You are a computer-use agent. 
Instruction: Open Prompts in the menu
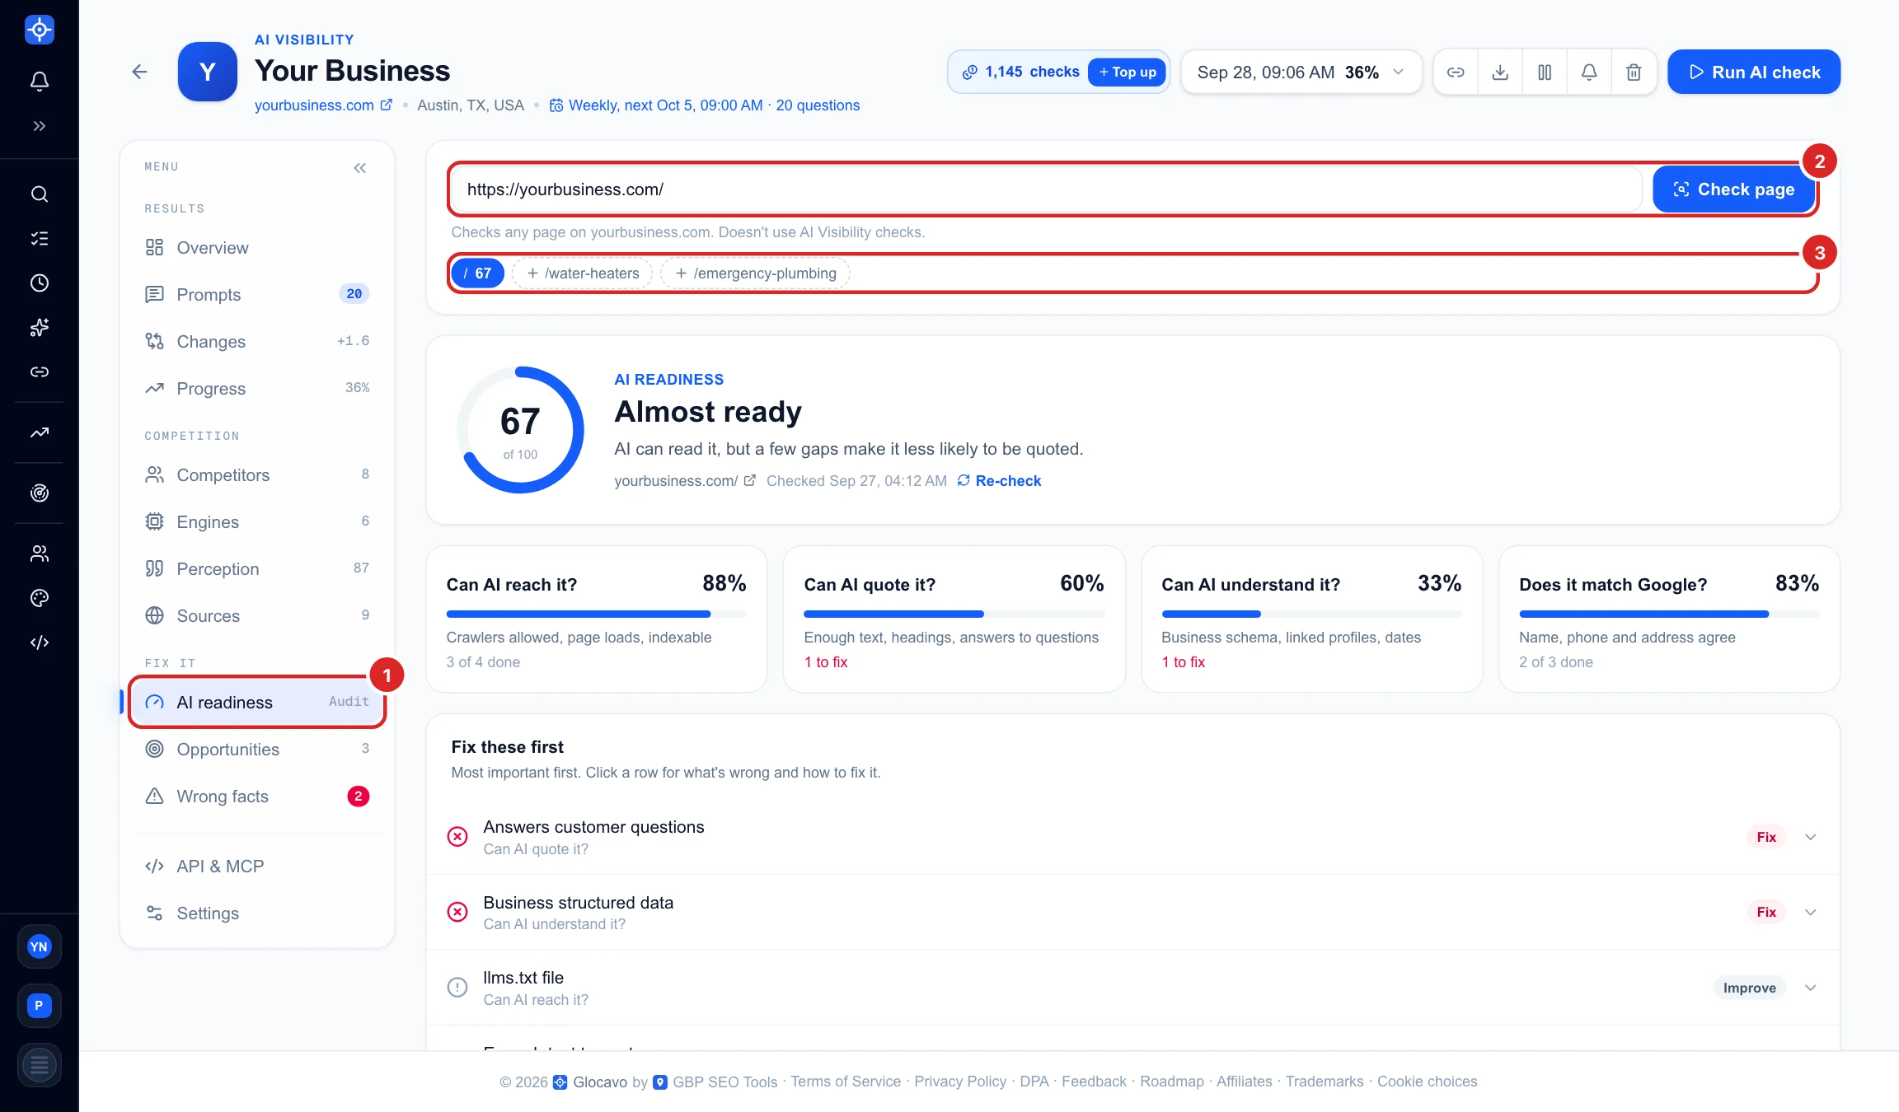click(x=257, y=295)
